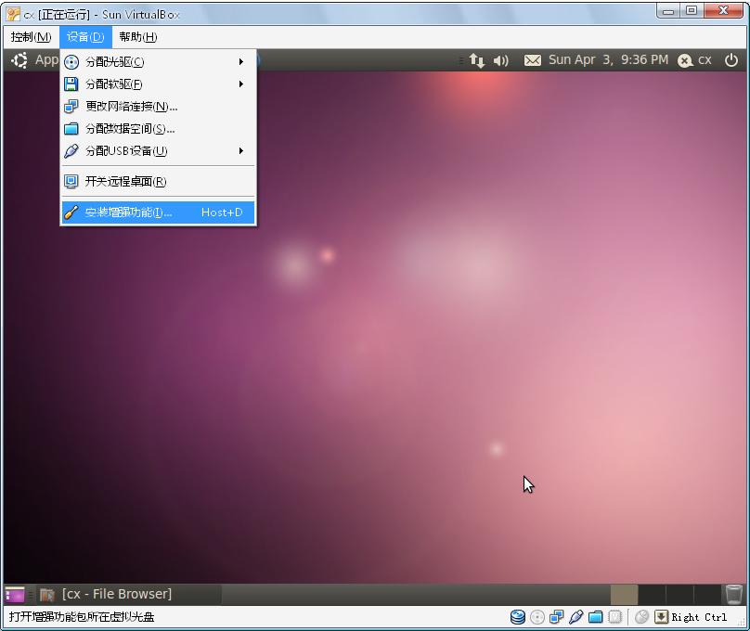The width and height of the screenshot is (750, 631).
Task: Click the shared folders status icon
Action: coord(595,617)
